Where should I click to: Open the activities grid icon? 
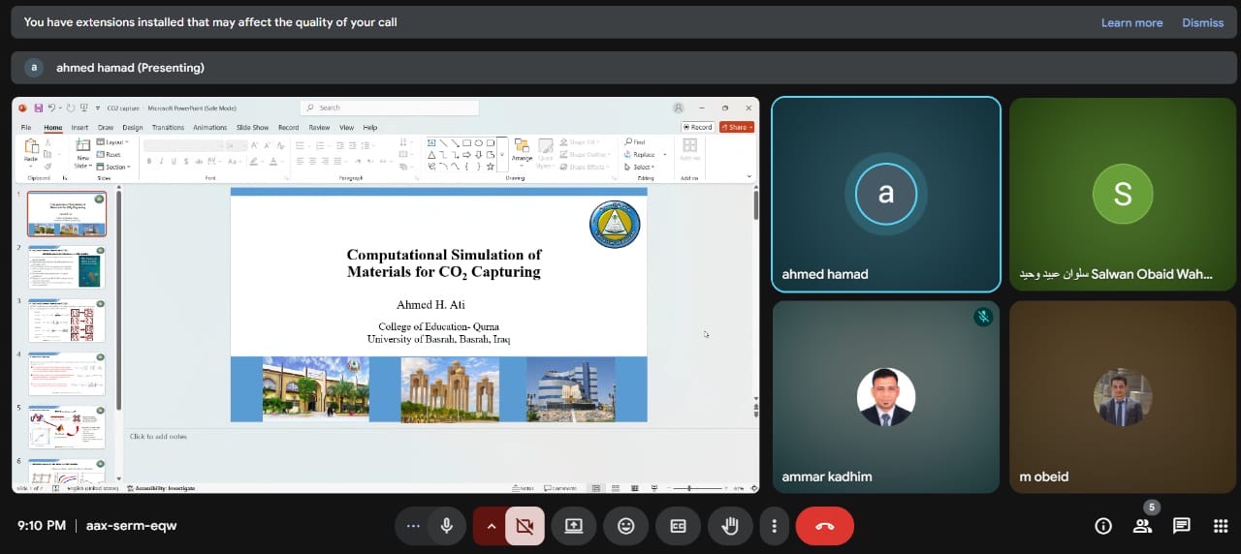click(x=1221, y=526)
